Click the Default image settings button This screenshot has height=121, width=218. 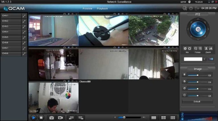click(x=197, y=102)
